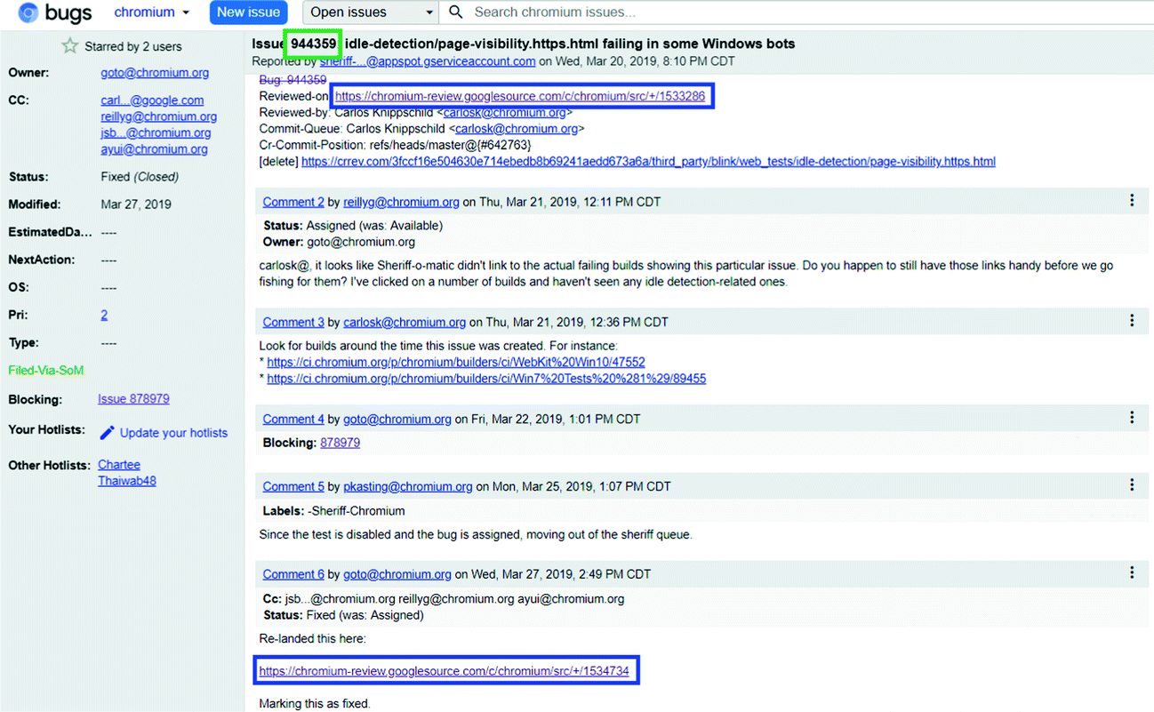Open the Owner goto@chromium.org link in sidebar

[155, 73]
